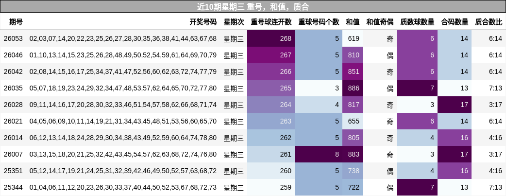Screen dimensions: 506x196
Task: Click the sum value 817
Action: click(x=353, y=105)
